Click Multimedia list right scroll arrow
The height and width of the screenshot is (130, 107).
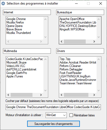[x=41, y=95]
